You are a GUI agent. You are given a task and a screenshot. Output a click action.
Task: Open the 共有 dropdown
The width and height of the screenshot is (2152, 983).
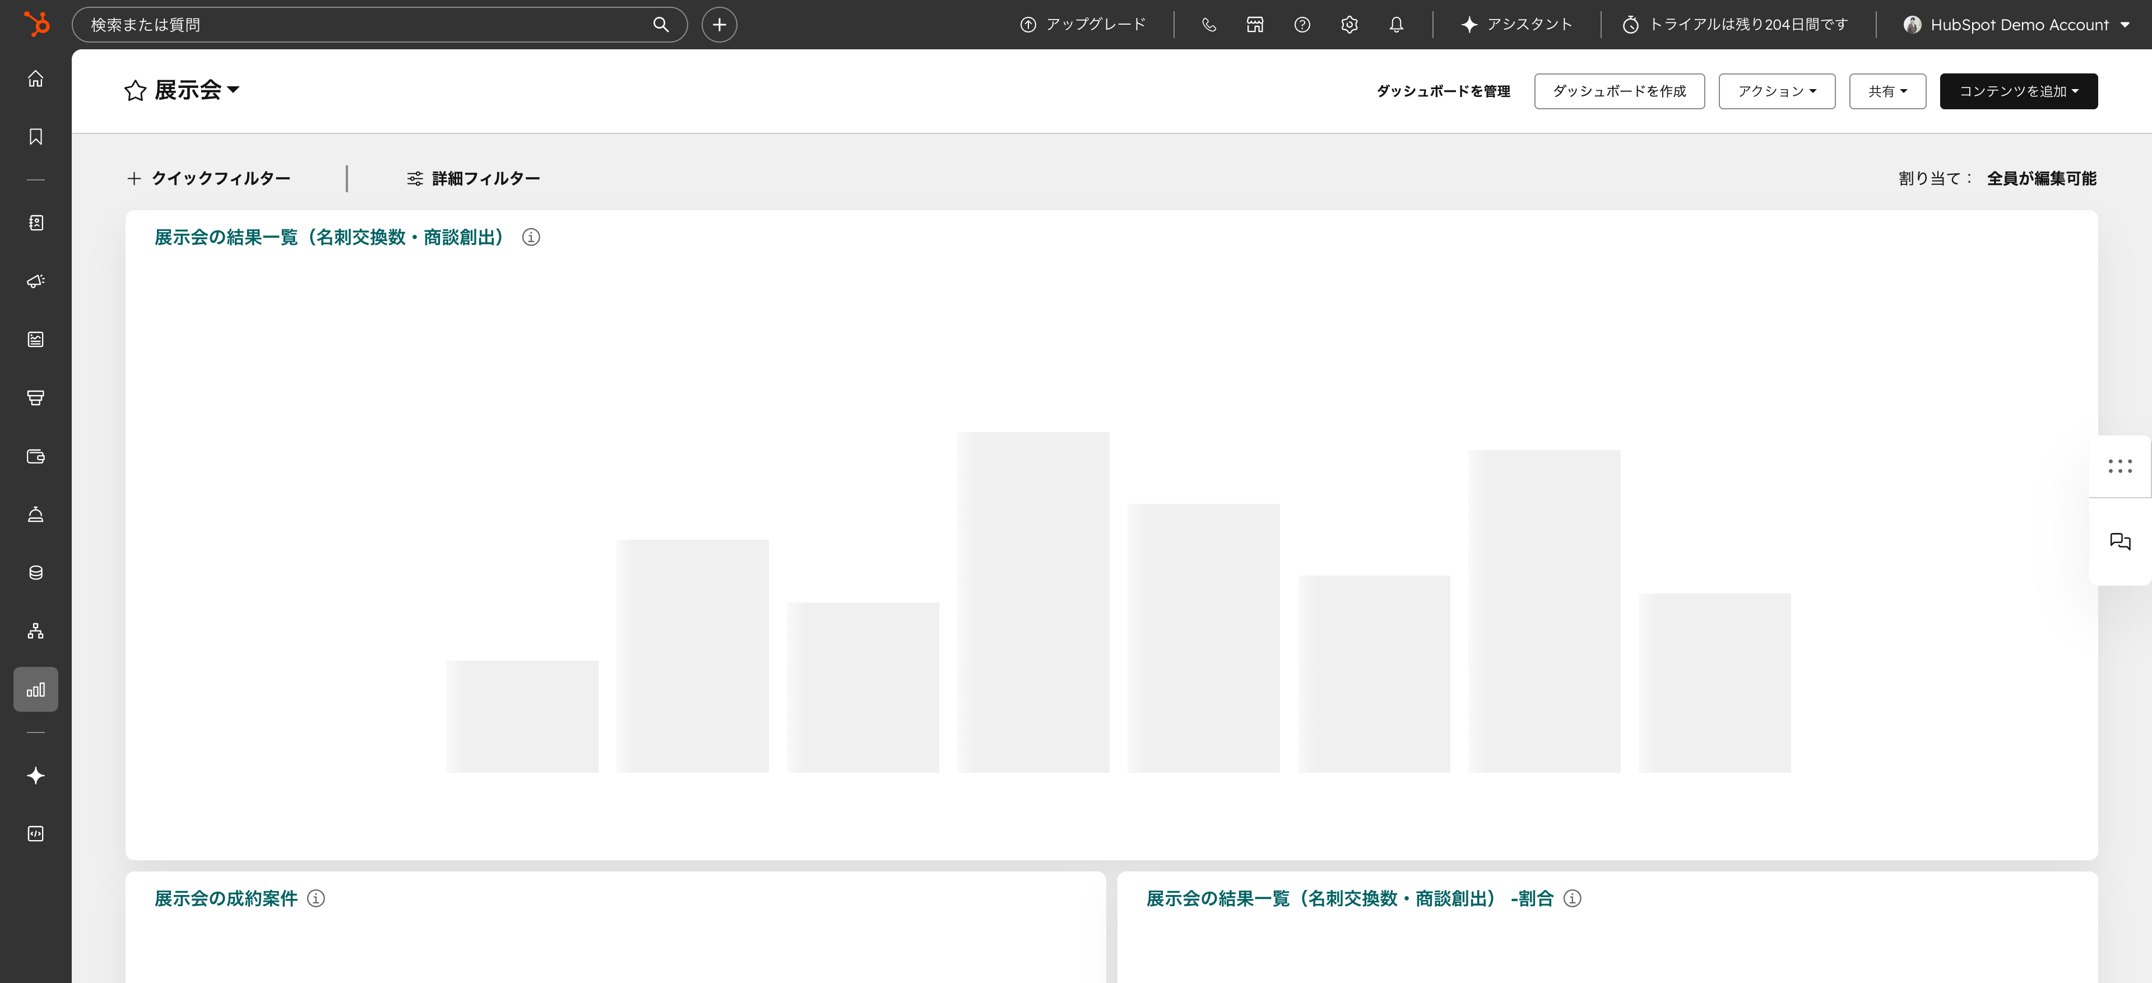click(x=1887, y=91)
